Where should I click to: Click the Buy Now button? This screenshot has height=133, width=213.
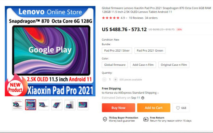click(119, 108)
